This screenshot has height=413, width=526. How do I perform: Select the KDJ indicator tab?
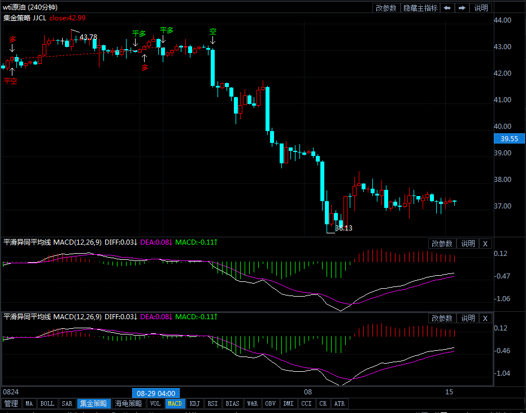click(x=195, y=403)
